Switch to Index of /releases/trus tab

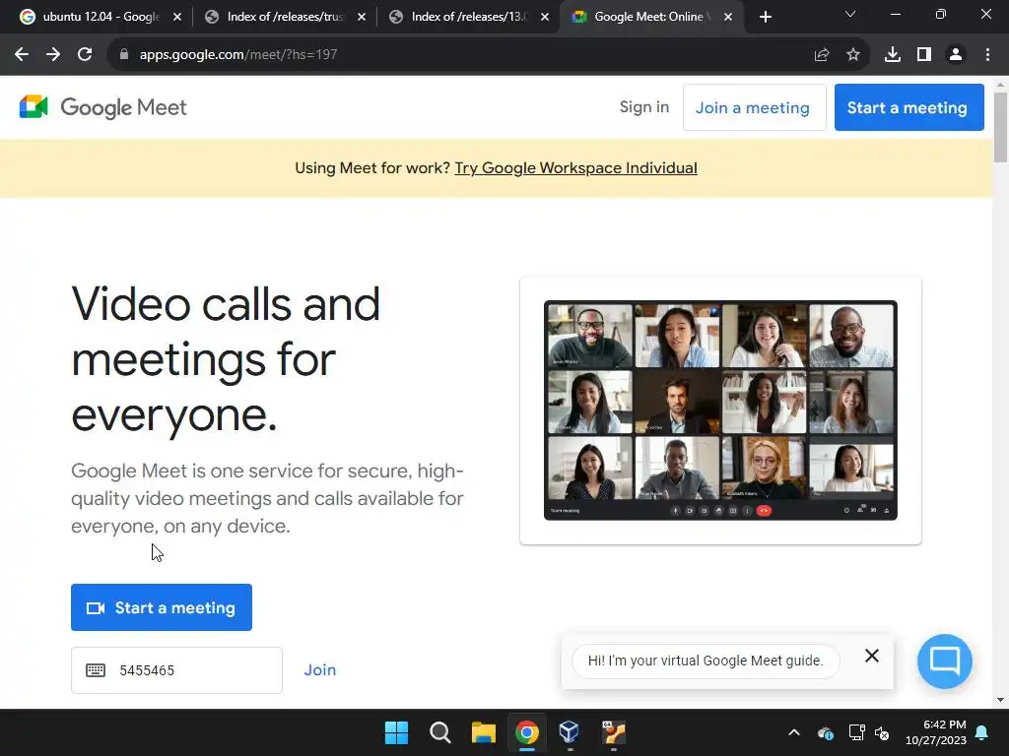pyautogui.click(x=285, y=17)
